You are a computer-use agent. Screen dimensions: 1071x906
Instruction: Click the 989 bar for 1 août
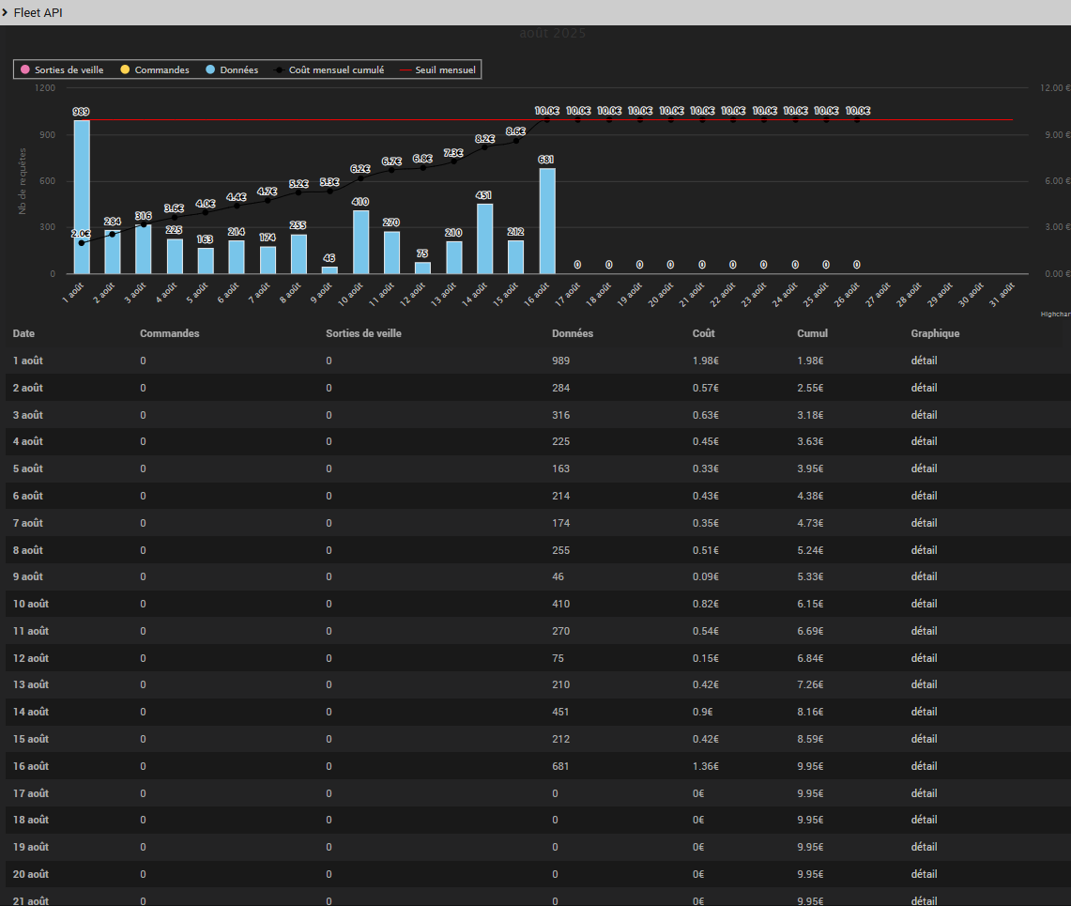(82, 197)
